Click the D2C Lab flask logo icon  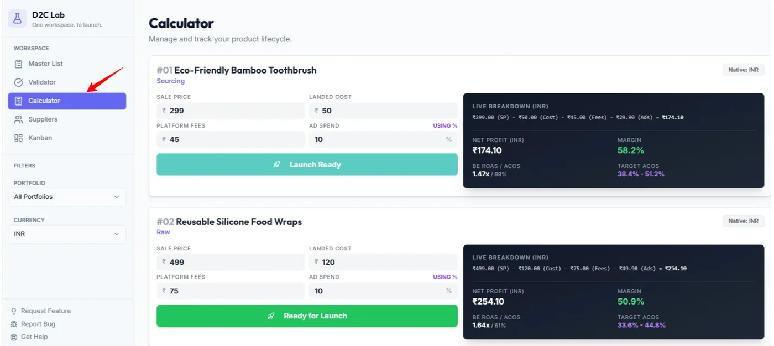tap(17, 19)
